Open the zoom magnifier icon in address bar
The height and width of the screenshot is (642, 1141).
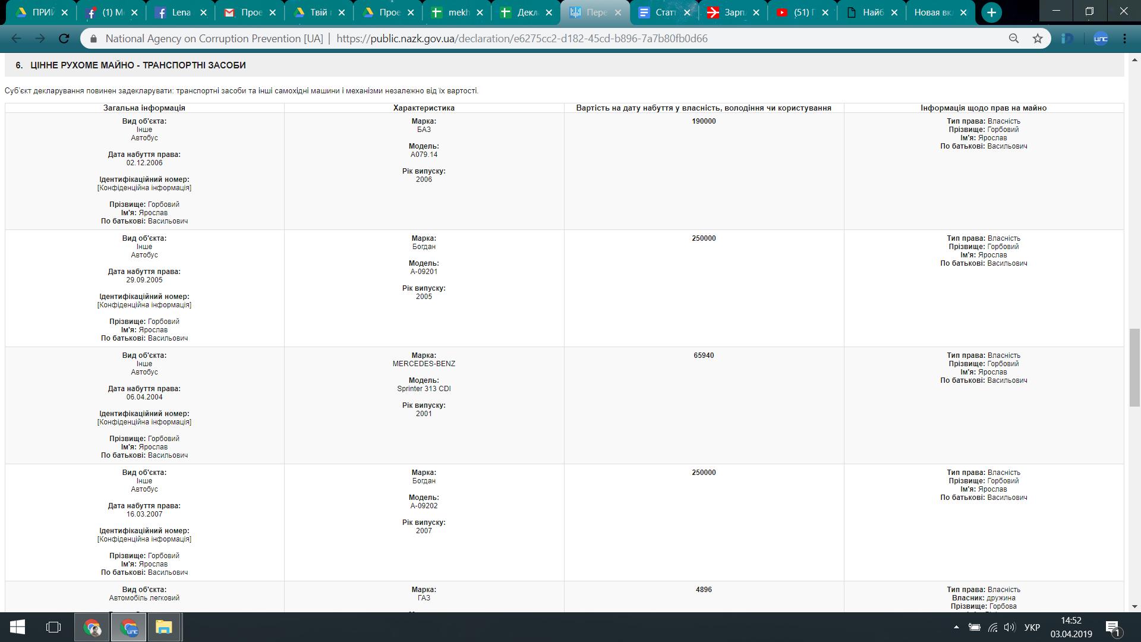(1014, 39)
